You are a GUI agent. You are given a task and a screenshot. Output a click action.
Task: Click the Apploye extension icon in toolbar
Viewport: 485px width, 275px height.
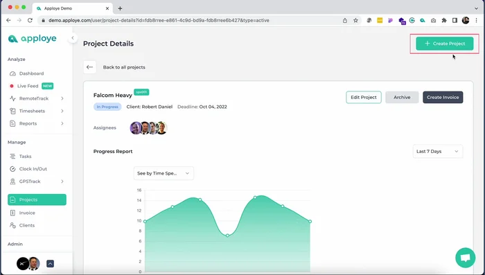pos(423,20)
